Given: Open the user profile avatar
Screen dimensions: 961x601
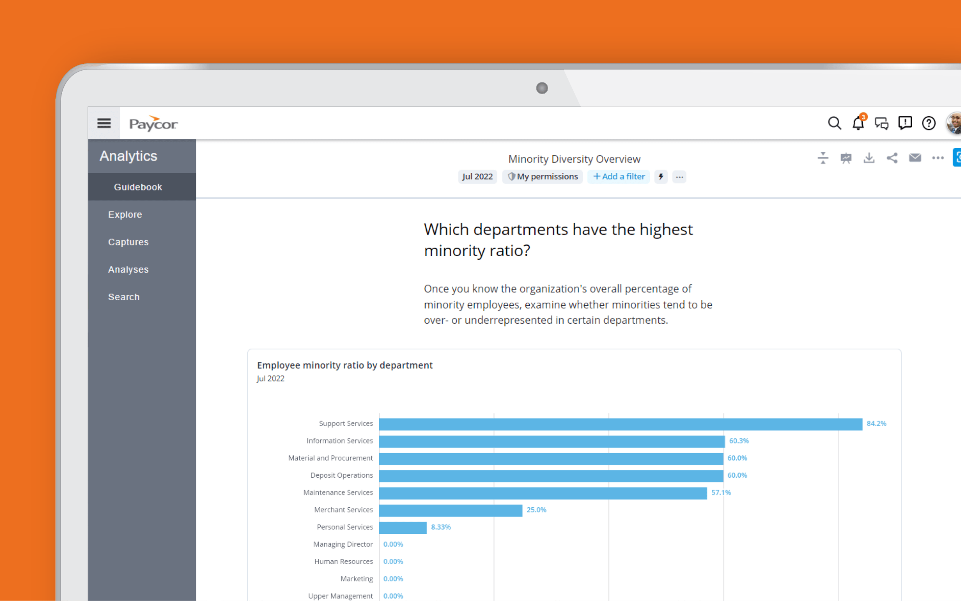Looking at the screenshot, I should pos(954,123).
